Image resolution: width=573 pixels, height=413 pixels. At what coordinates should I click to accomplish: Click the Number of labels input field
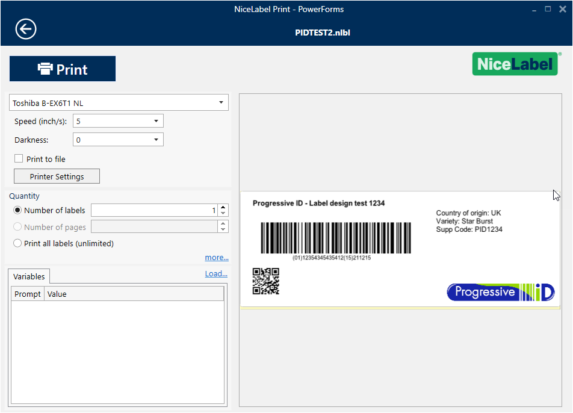154,210
